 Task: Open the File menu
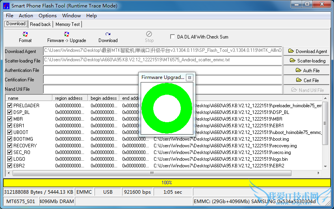tap(9, 16)
